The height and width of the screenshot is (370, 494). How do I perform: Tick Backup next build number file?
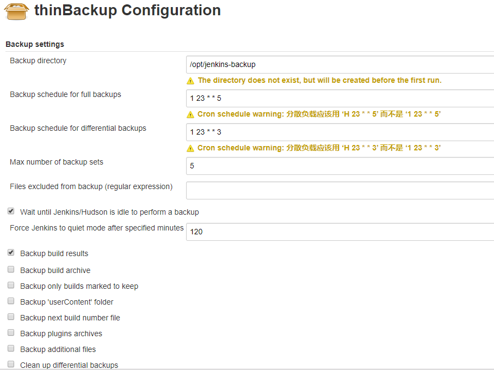click(x=11, y=317)
